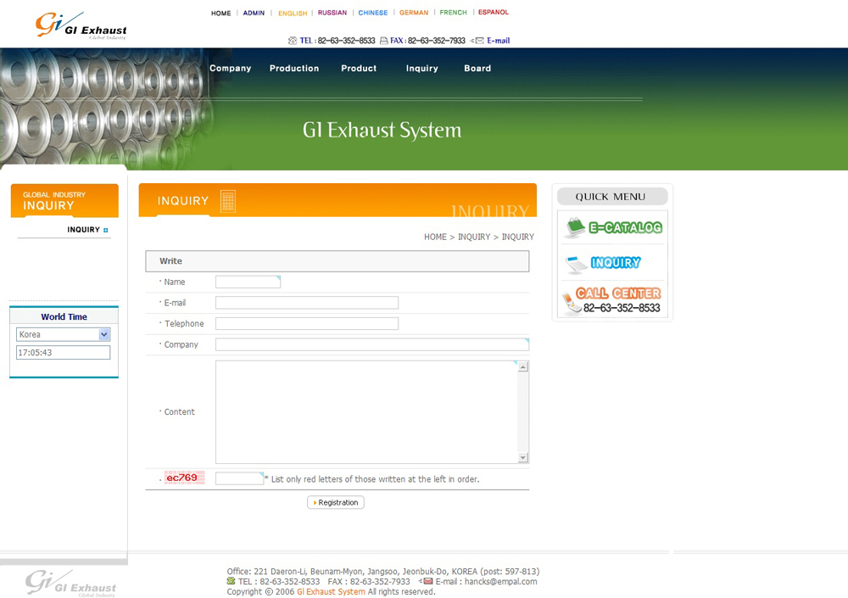848x598 pixels.
Task: Open the ADMIN link in top bar
Action: click(x=254, y=13)
